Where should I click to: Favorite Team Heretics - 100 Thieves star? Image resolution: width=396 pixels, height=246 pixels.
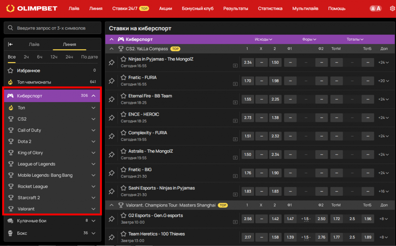point(123,234)
